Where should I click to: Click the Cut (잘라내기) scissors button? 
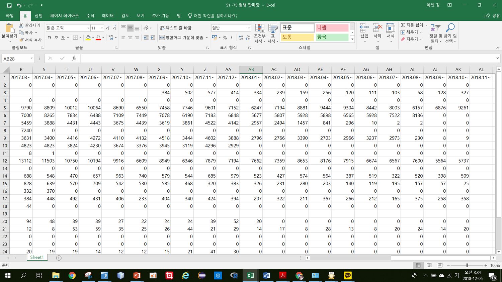tap(29, 25)
